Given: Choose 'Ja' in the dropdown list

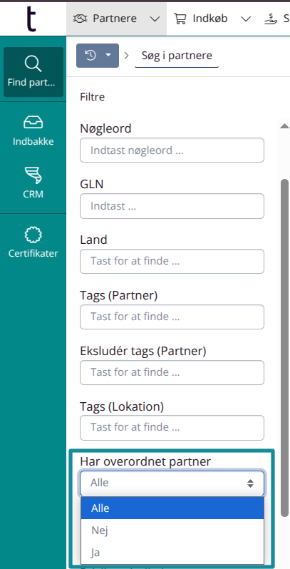Looking at the screenshot, I should (x=172, y=553).
